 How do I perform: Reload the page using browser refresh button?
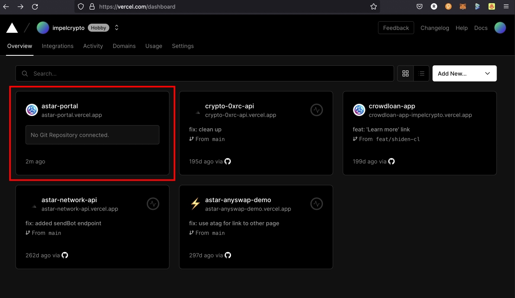(x=35, y=6)
